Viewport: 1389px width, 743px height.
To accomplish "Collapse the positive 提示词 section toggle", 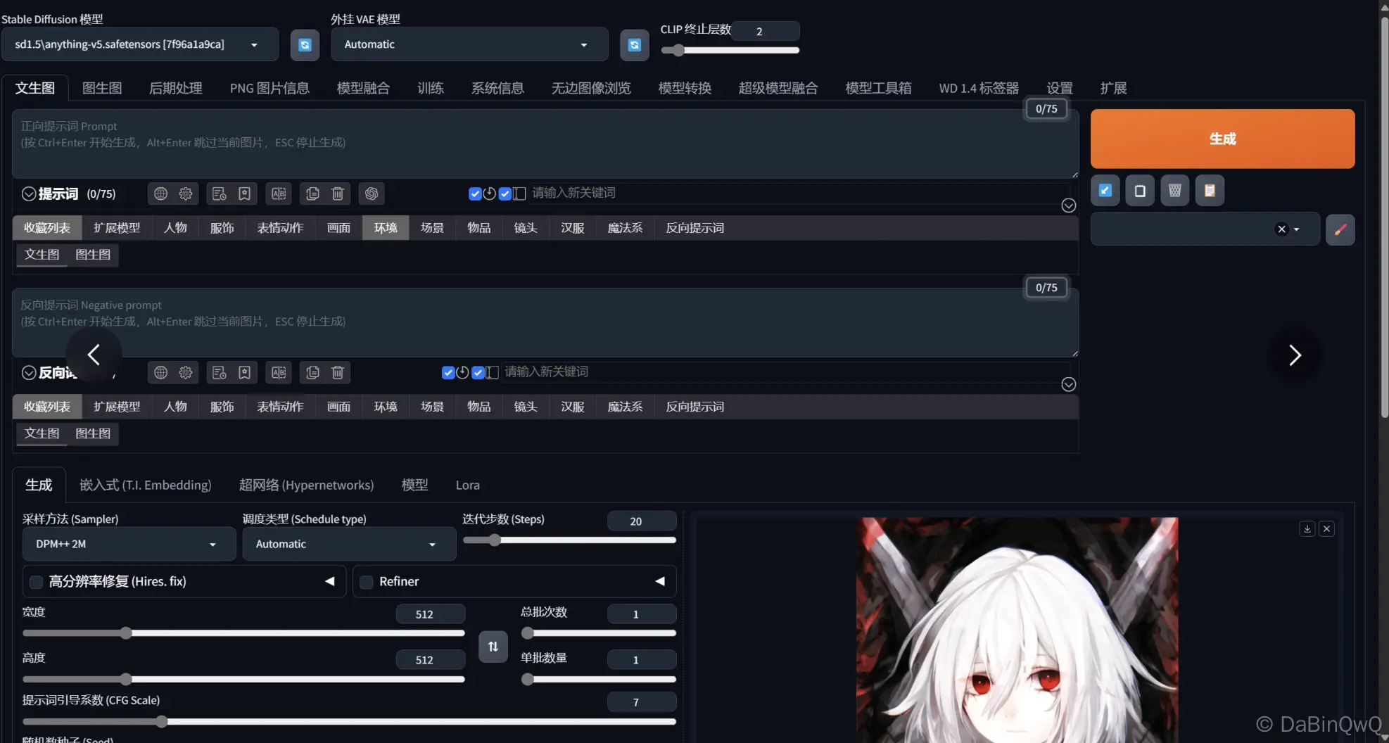I will click(29, 194).
